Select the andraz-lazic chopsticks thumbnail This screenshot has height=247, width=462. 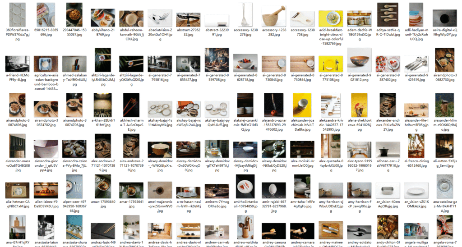103,231
